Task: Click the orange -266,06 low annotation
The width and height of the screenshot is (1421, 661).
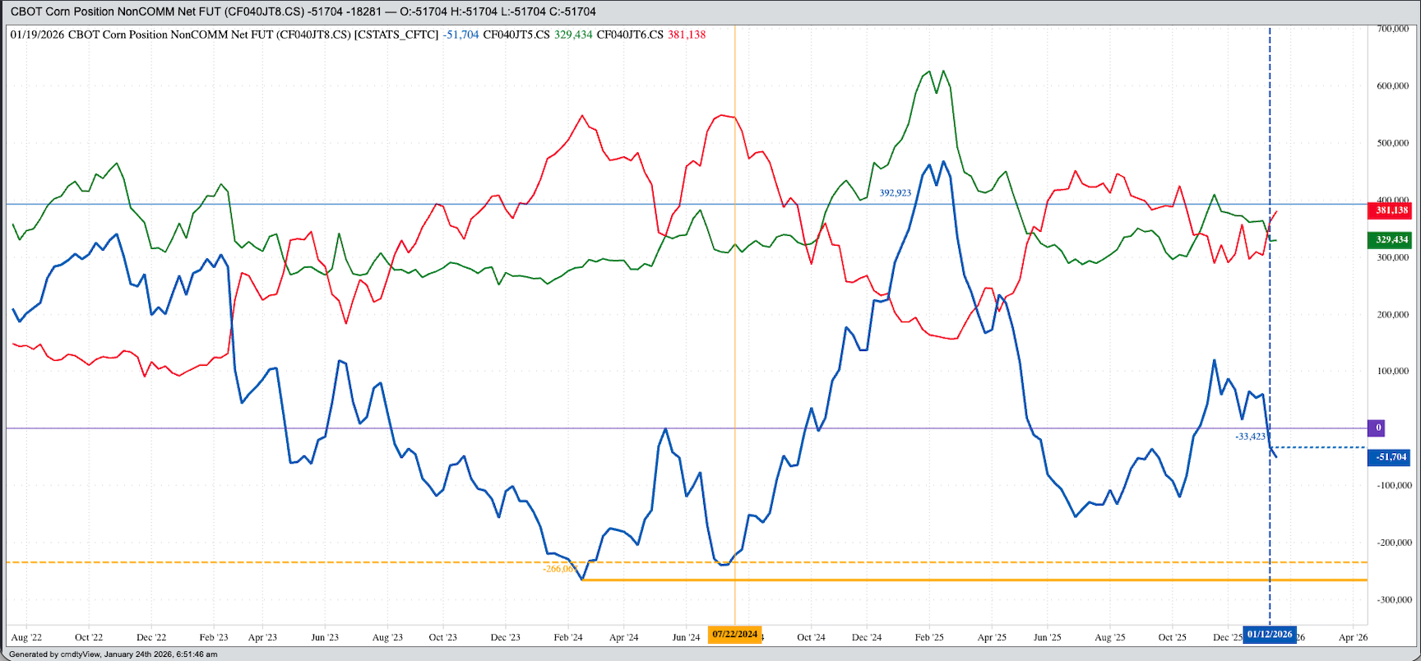Action: pyautogui.click(x=559, y=569)
